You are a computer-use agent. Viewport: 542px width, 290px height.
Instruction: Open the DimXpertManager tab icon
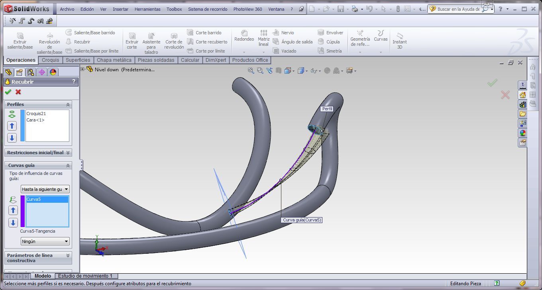click(x=41, y=72)
